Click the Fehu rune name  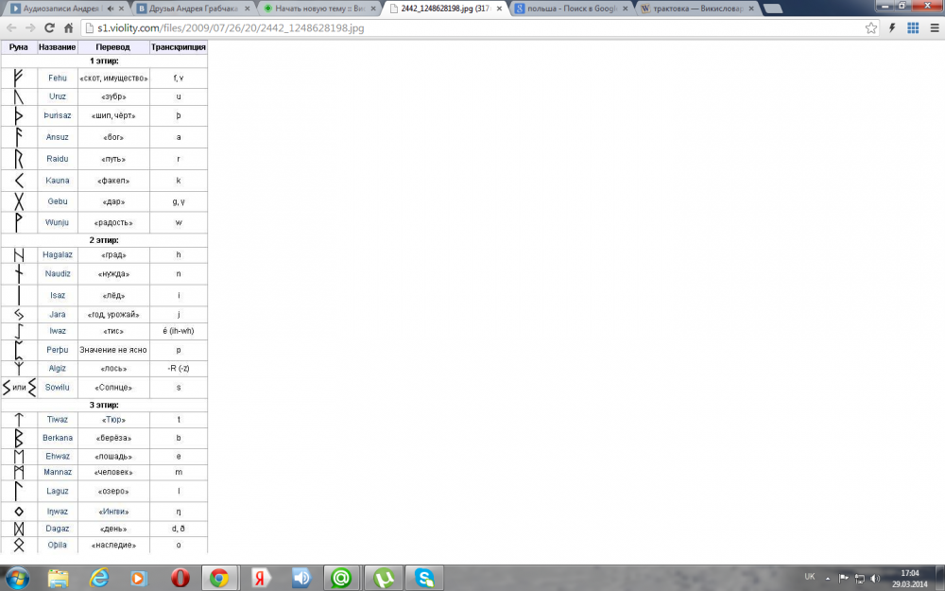[x=58, y=78]
